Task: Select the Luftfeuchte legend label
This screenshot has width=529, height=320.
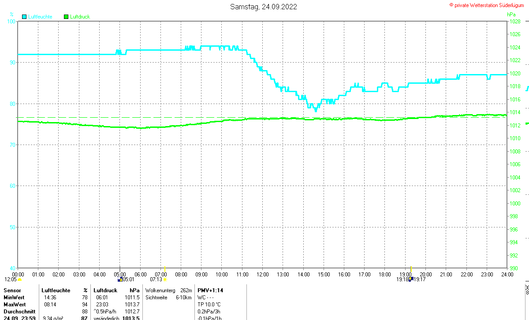Action: coord(40,17)
